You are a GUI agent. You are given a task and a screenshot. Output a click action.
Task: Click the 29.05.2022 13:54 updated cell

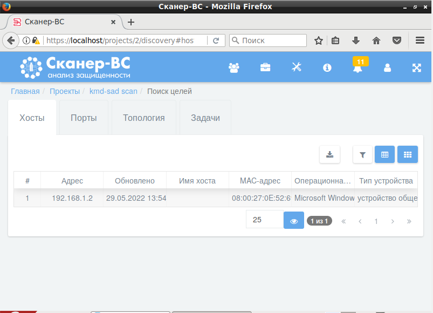coord(135,198)
